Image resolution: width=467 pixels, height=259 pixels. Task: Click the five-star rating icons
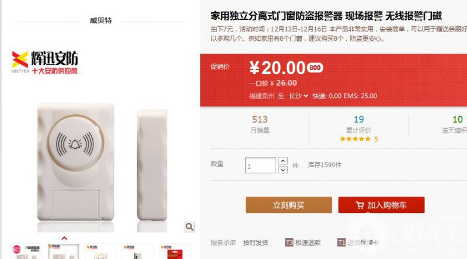[355, 139]
